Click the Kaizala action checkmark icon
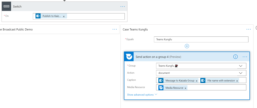This screenshot has width=257, height=108. click(x=129, y=57)
